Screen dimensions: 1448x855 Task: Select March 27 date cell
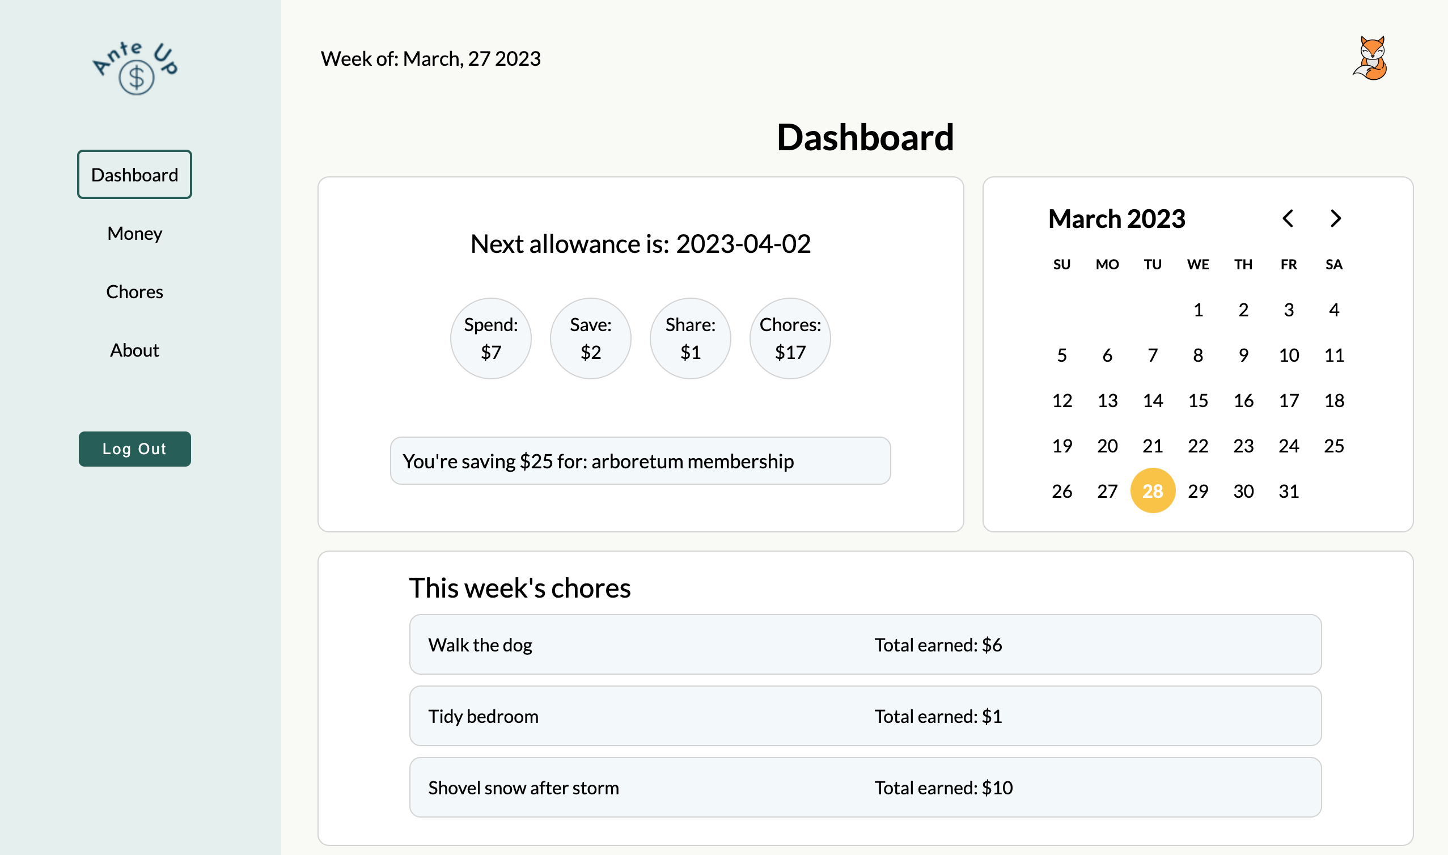[1107, 491]
